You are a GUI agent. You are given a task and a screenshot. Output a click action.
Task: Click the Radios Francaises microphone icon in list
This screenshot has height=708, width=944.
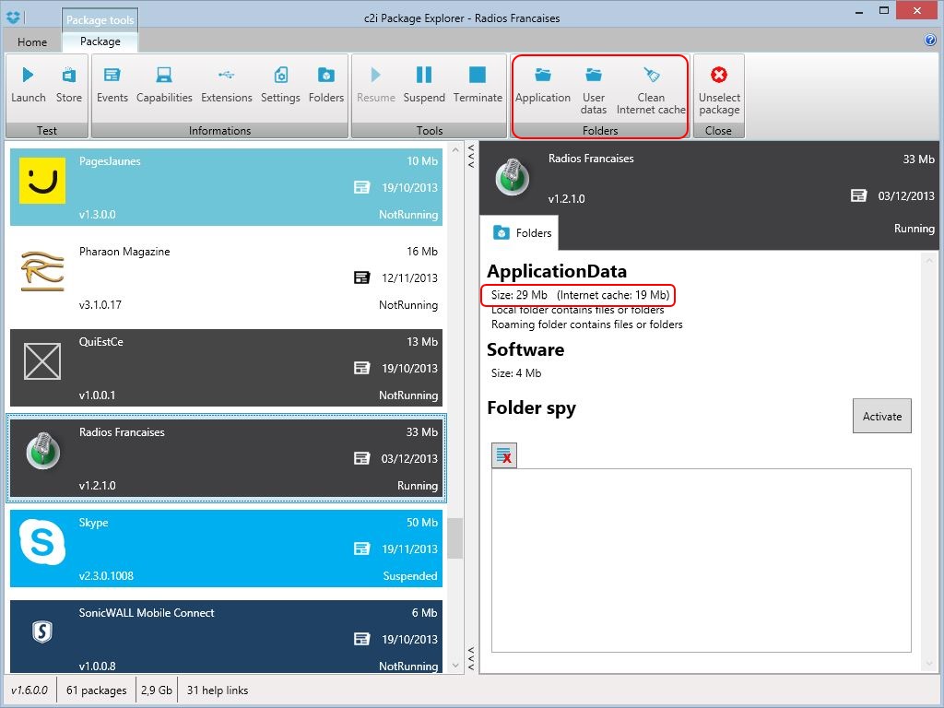42,450
